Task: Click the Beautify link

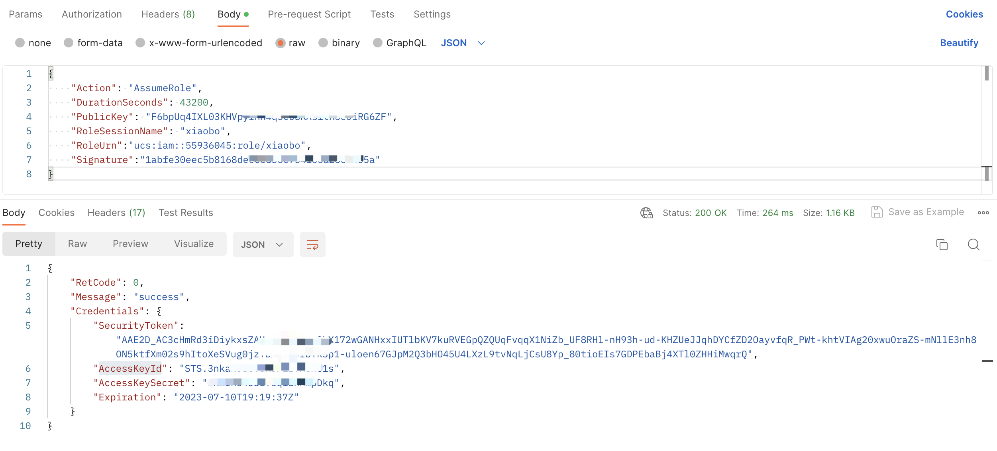Action: pos(959,43)
